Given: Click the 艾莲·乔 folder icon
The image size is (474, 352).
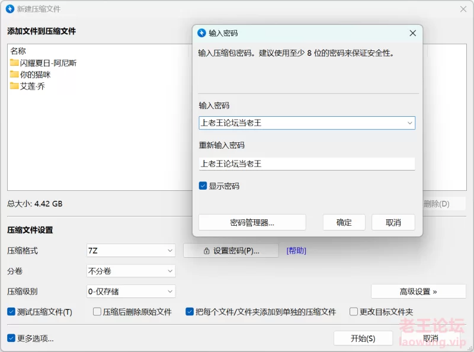Looking at the screenshot, I should [x=14, y=86].
